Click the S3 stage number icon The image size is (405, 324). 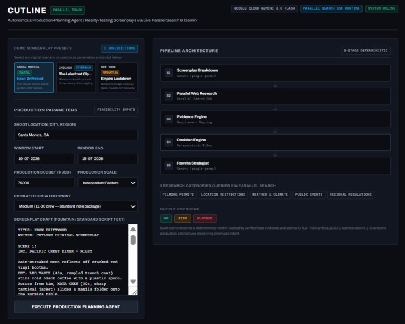tap(169, 119)
